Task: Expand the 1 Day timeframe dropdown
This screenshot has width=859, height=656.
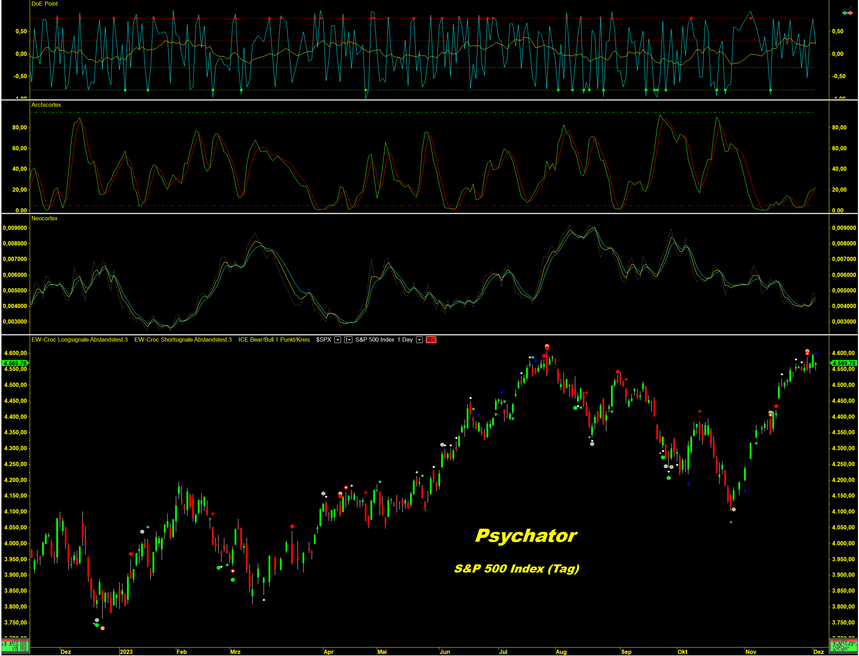Action: (419, 340)
